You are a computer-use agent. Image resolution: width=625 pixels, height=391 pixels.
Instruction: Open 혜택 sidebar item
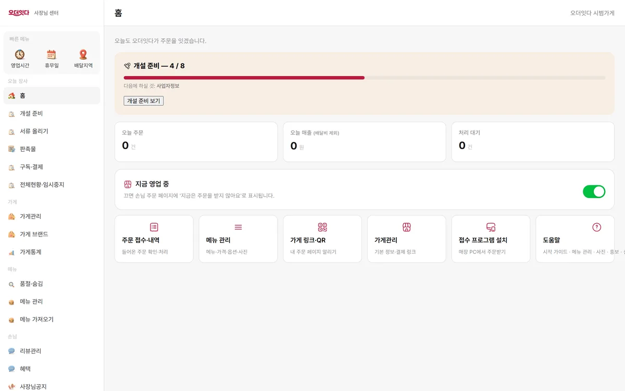tap(52, 369)
